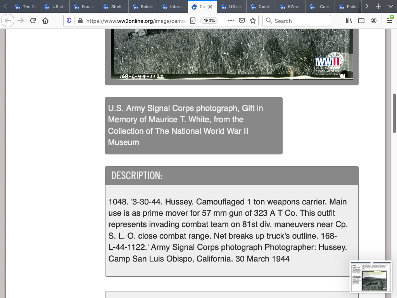Viewport: 397px width, 298px height.
Task: Toggle reader view in address bar
Action: coord(193,21)
